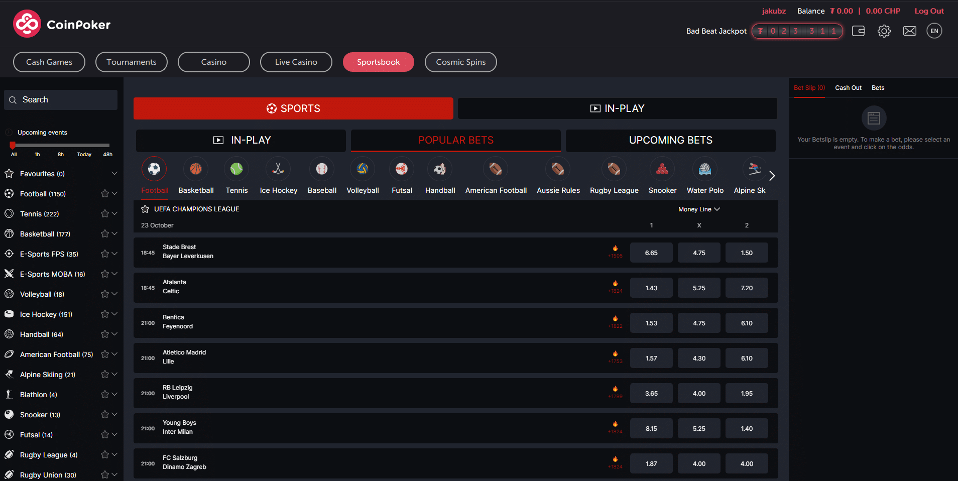Select Snooker icon in carousel
The height and width of the screenshot is (481, 958).
tap(662, 169)
